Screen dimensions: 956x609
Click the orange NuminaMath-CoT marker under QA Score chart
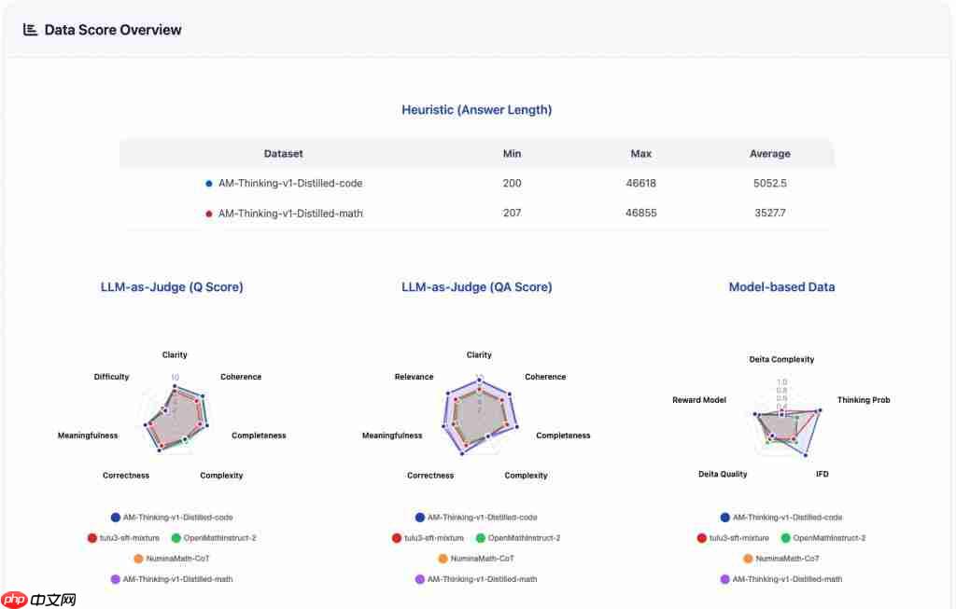coord(443,559)
